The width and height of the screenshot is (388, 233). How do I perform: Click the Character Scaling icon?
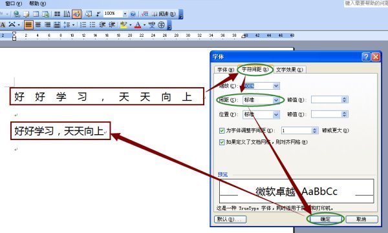point(12,25)
